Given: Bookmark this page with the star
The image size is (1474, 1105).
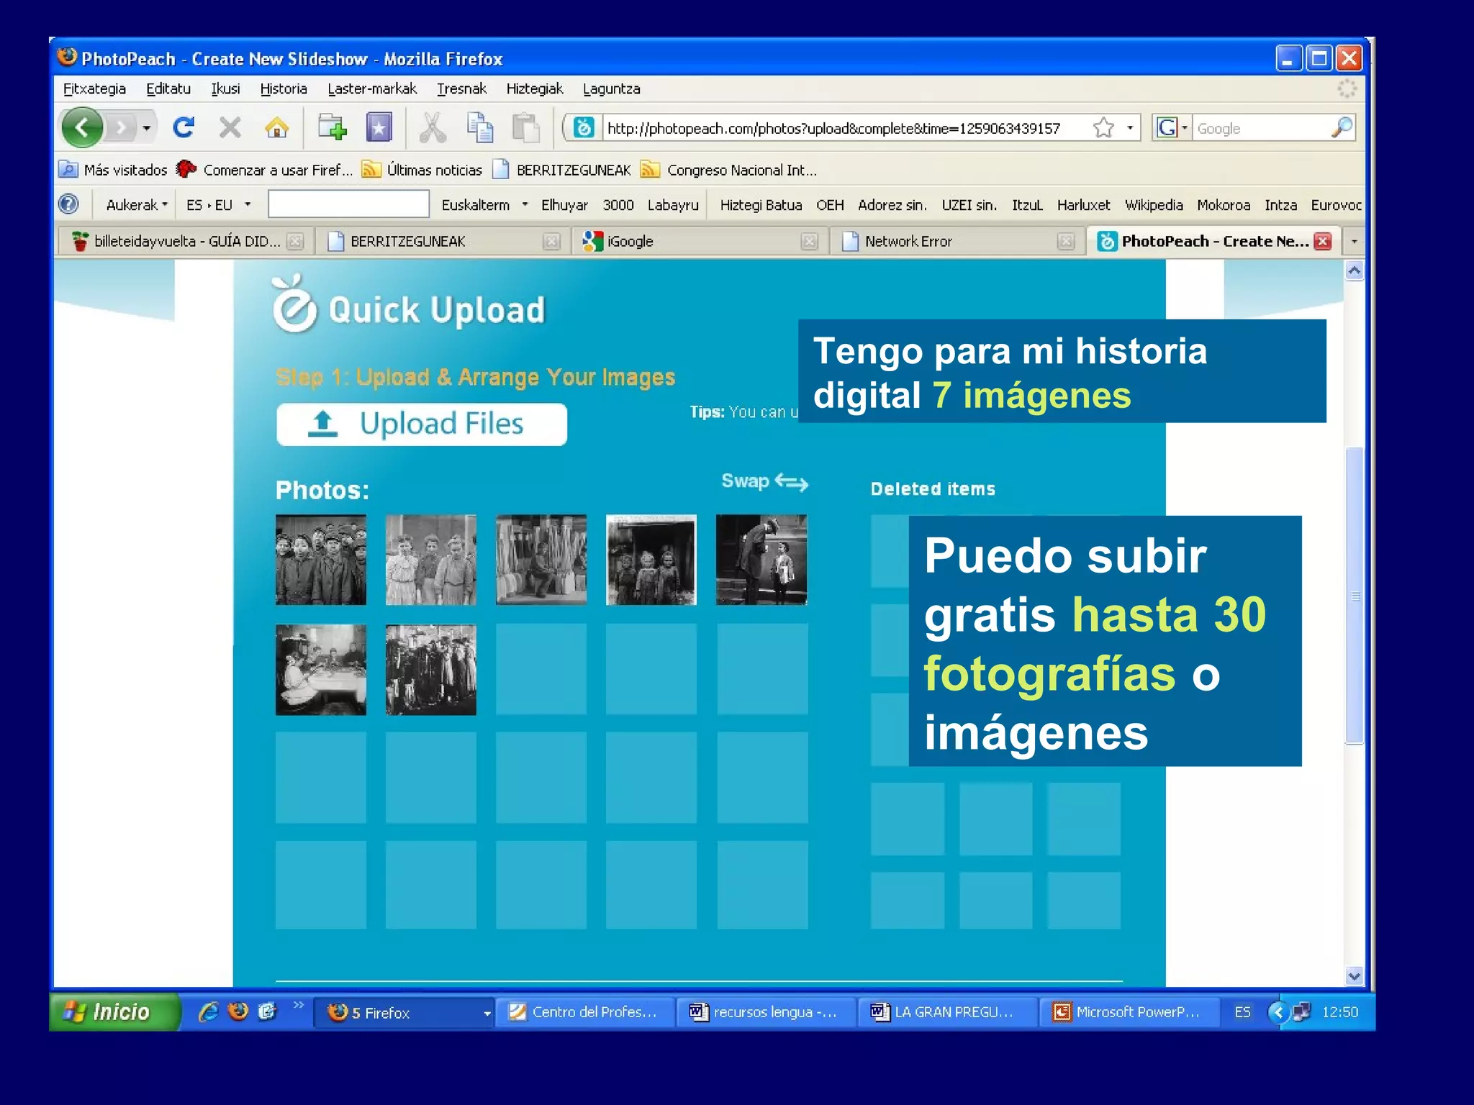Looking at the screenshot, I should coord(1103,128).
